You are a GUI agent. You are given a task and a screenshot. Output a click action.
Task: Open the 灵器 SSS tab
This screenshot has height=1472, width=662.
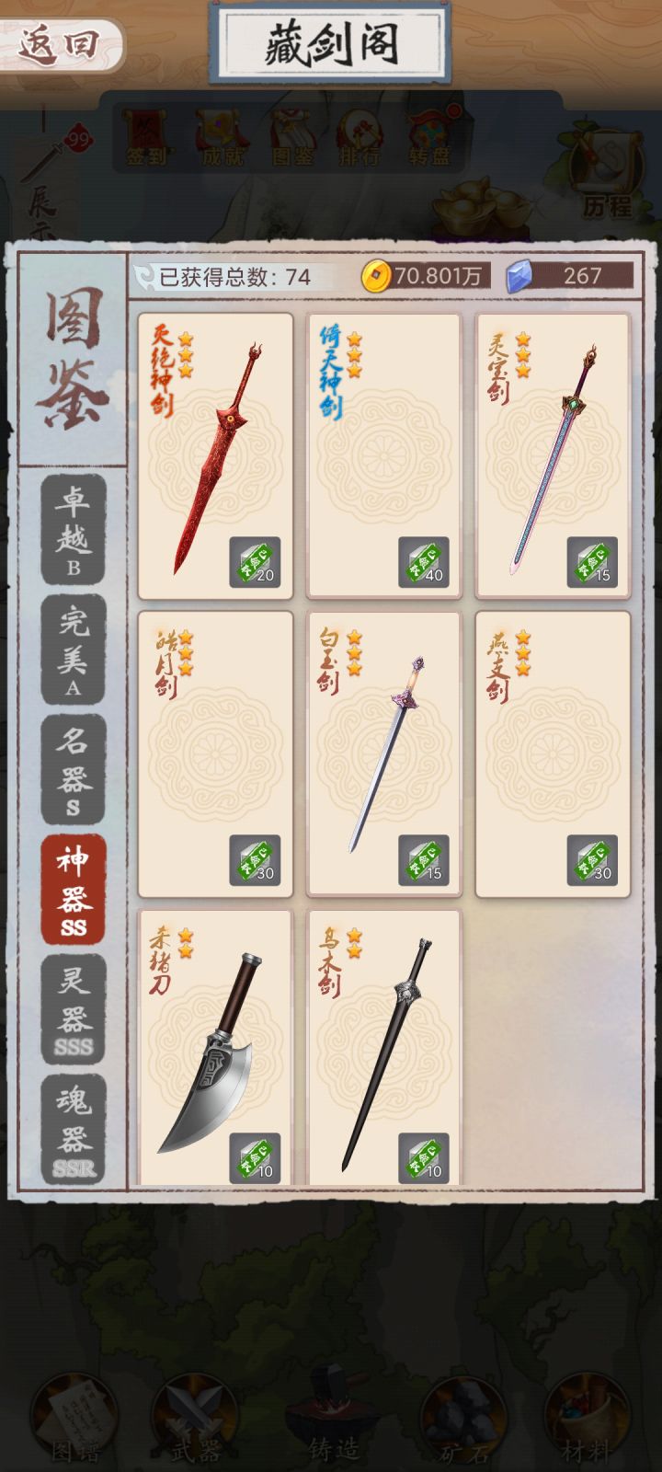tap(73, 1009)
